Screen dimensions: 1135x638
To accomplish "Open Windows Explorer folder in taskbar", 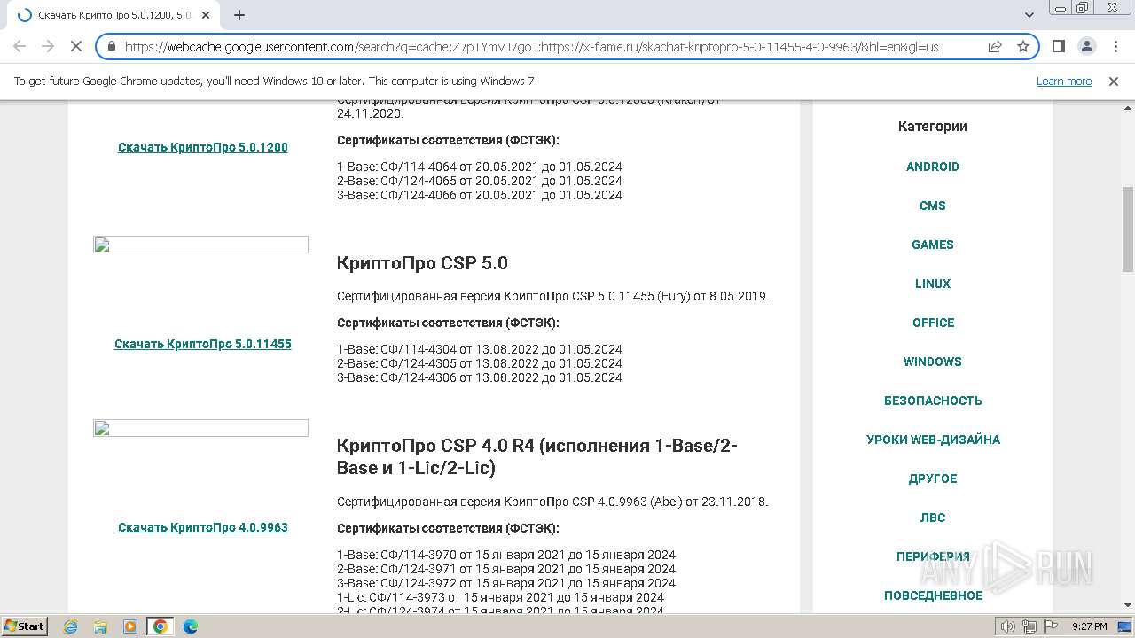I will point(100,626).
